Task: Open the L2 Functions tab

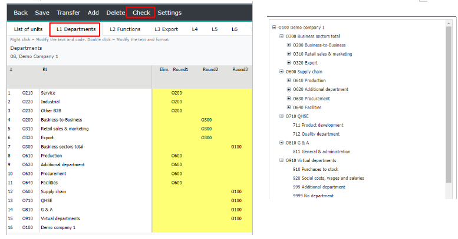Action: point(125,29)
